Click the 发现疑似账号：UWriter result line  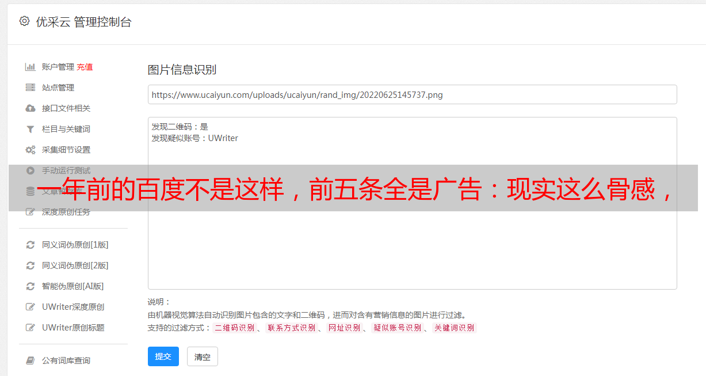(195, 138)
